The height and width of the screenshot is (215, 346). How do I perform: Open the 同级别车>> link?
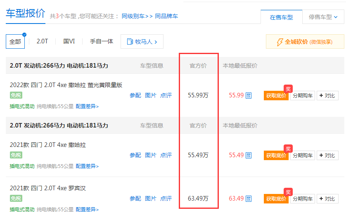point(137,16)
